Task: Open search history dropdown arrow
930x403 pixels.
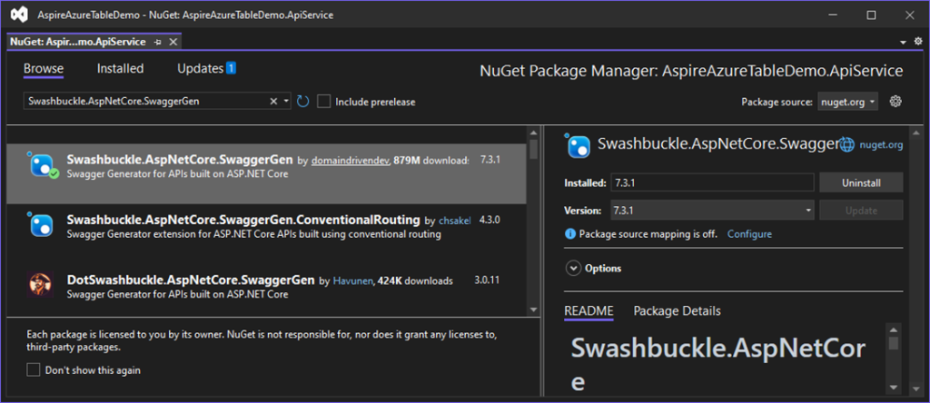Action: tap(286, 102)
